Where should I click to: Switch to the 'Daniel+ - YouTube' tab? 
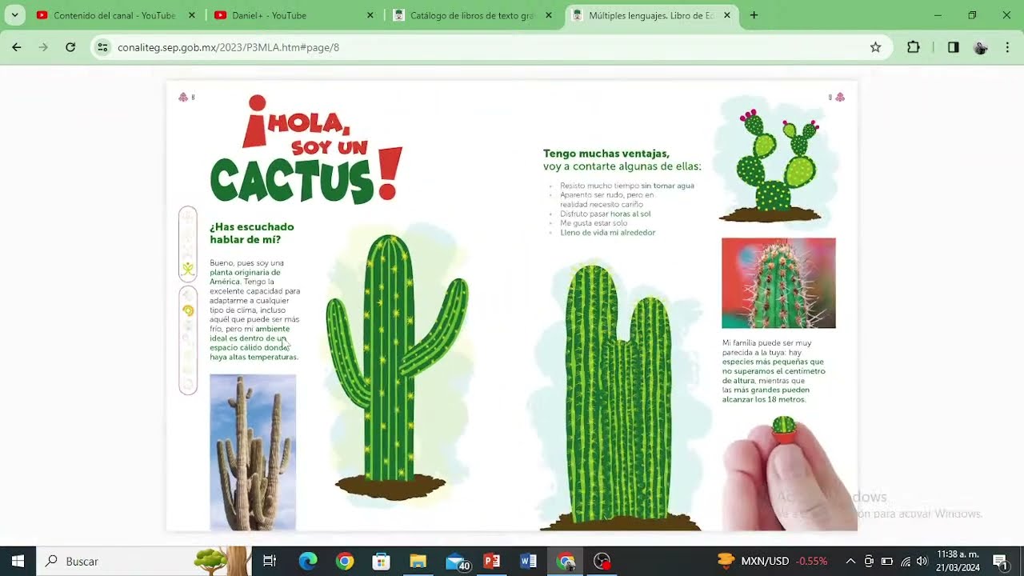click(293, 15)
